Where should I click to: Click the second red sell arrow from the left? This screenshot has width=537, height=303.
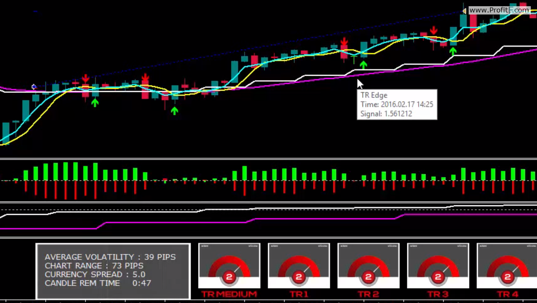pyautogui.click(x=145, y=78)
